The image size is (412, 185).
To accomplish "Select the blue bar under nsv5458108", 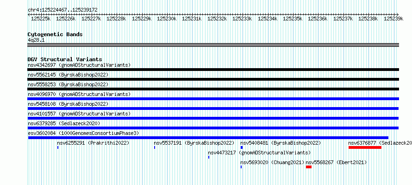I will [x=213, y=108].
